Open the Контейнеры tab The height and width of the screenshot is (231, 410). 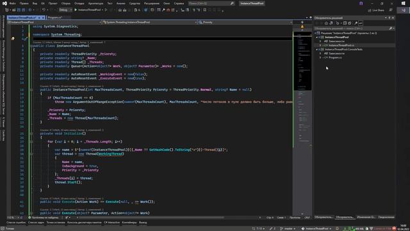pos(129,223)
